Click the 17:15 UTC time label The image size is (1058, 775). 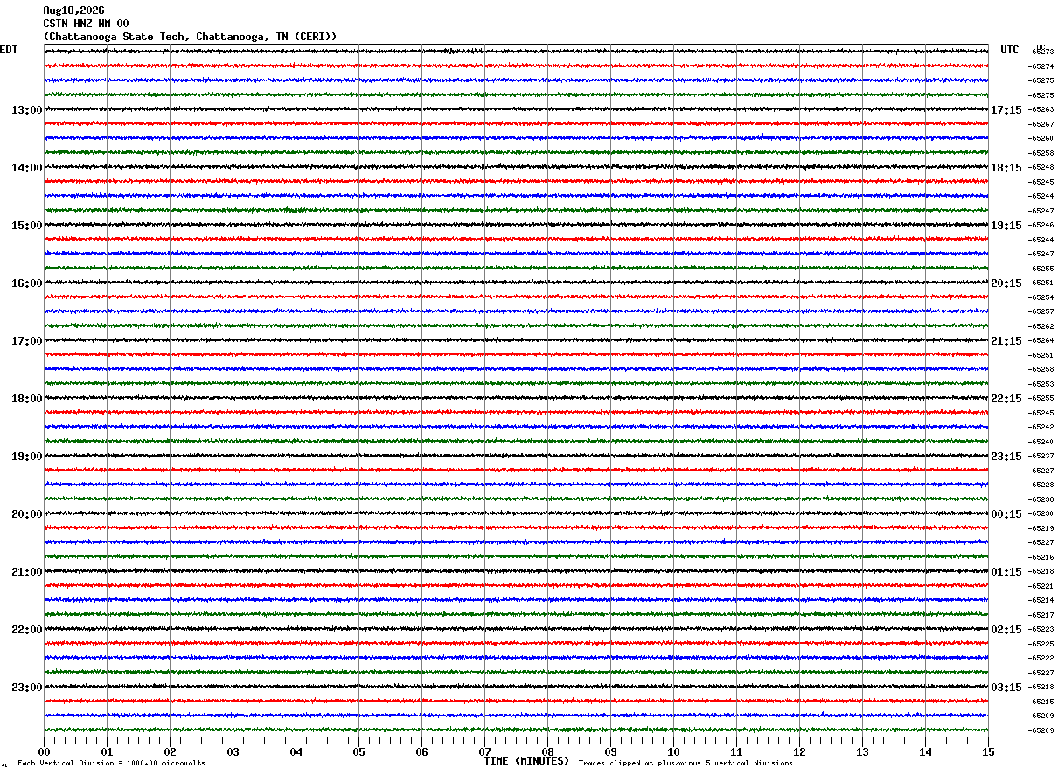(x=1006, y=110)
